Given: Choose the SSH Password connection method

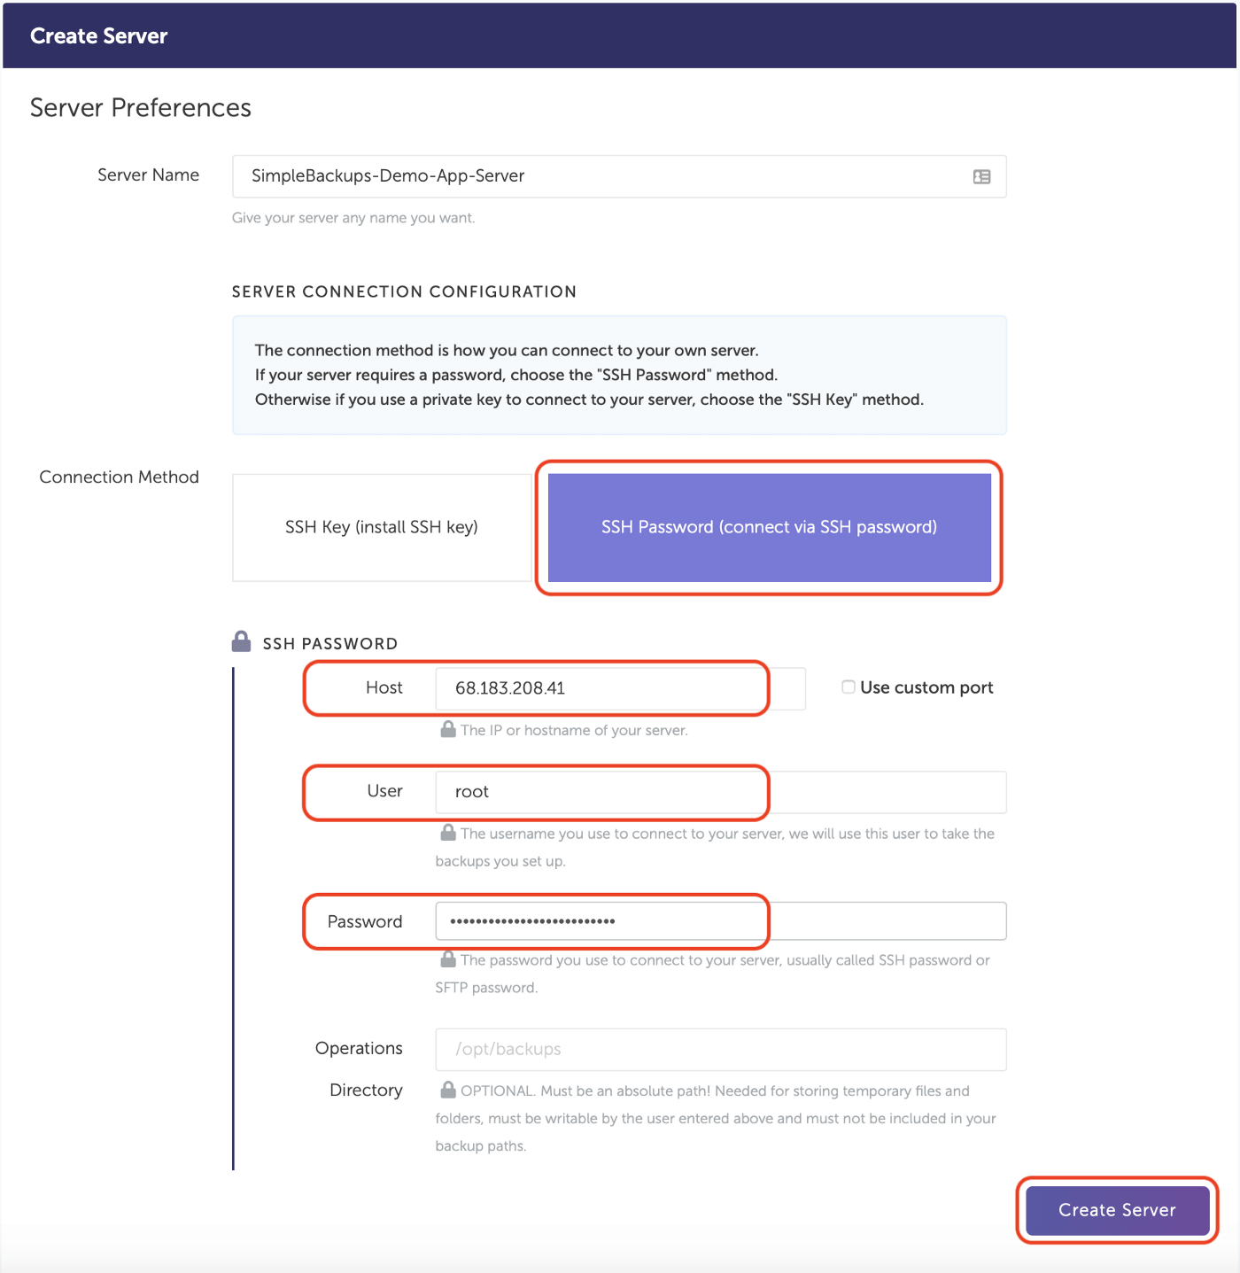Looking at the screenshot, I should coord(769,528).
